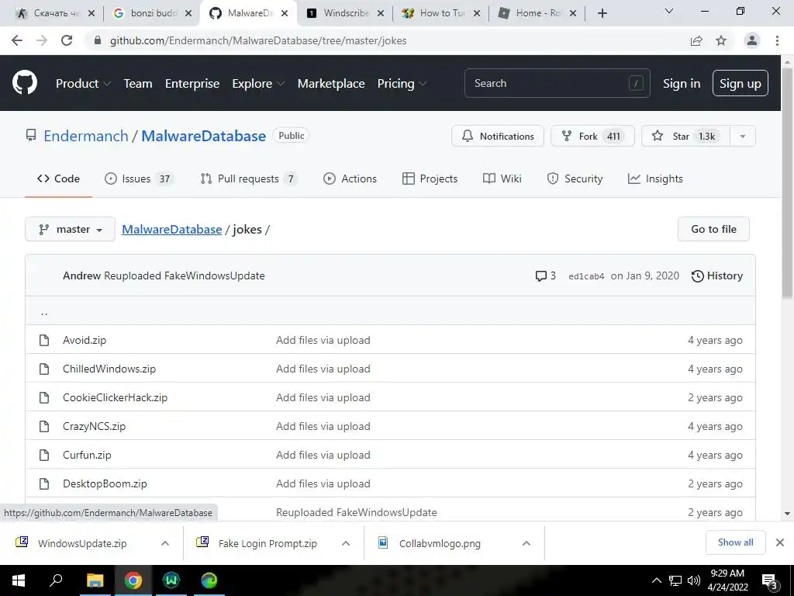Open WindowsUpdate.zip download options chevron
794x596 pixels.
[164, 543]
